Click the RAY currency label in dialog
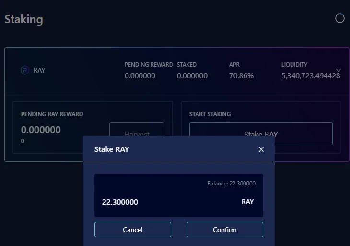 pyautogui.click(x=247, y=202)
